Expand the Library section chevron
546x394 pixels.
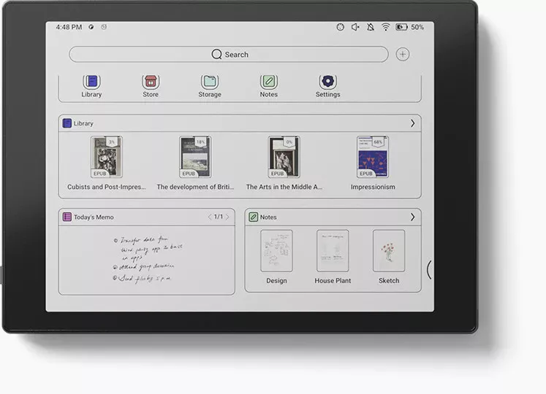tap(413, 123)
